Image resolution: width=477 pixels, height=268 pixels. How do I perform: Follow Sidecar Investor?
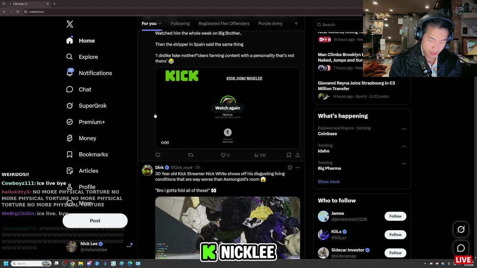click(395, 253)
